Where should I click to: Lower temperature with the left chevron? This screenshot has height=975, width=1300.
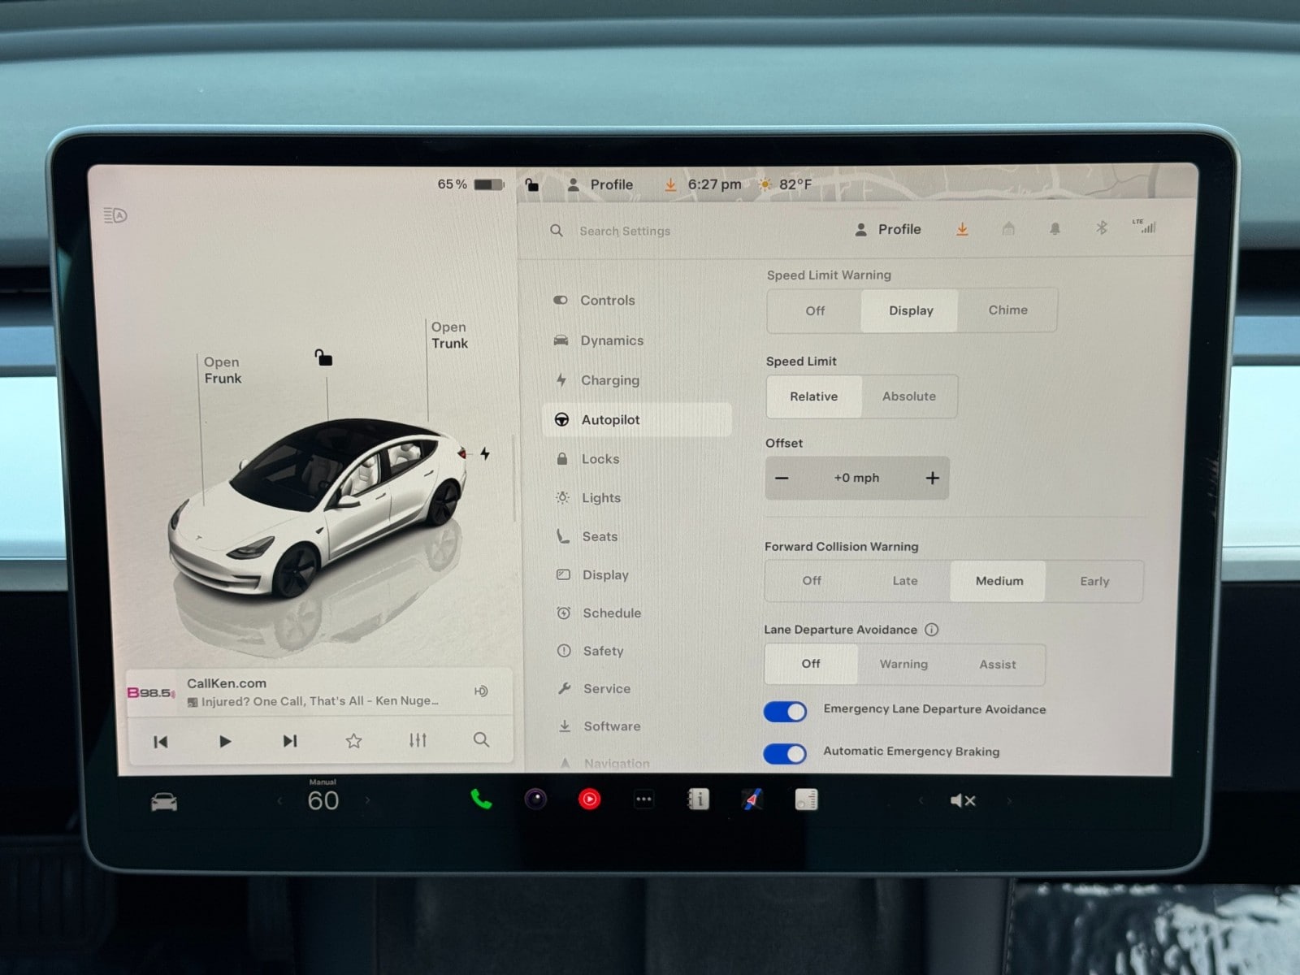pyautogui.click(x=280, y=801)
